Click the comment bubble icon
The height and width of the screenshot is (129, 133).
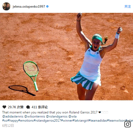pyautogui.click(x=28, y=107)
